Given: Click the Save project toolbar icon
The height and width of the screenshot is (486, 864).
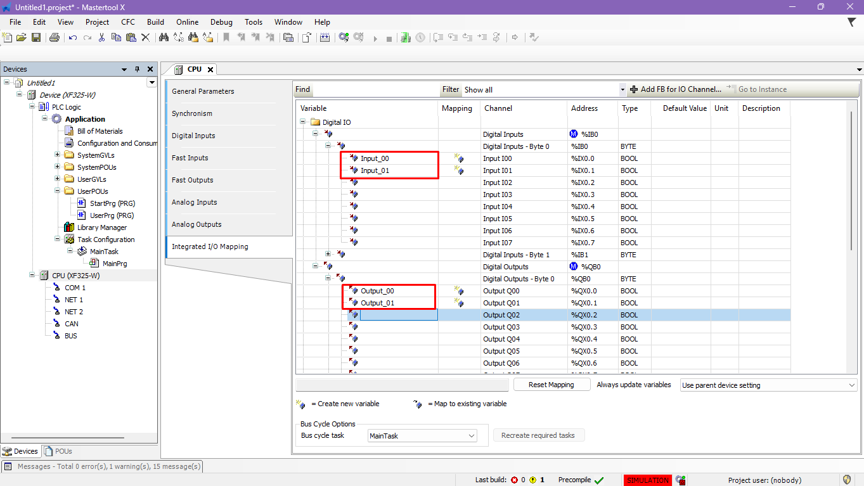Looking at the screenshot, I should 36,38.
